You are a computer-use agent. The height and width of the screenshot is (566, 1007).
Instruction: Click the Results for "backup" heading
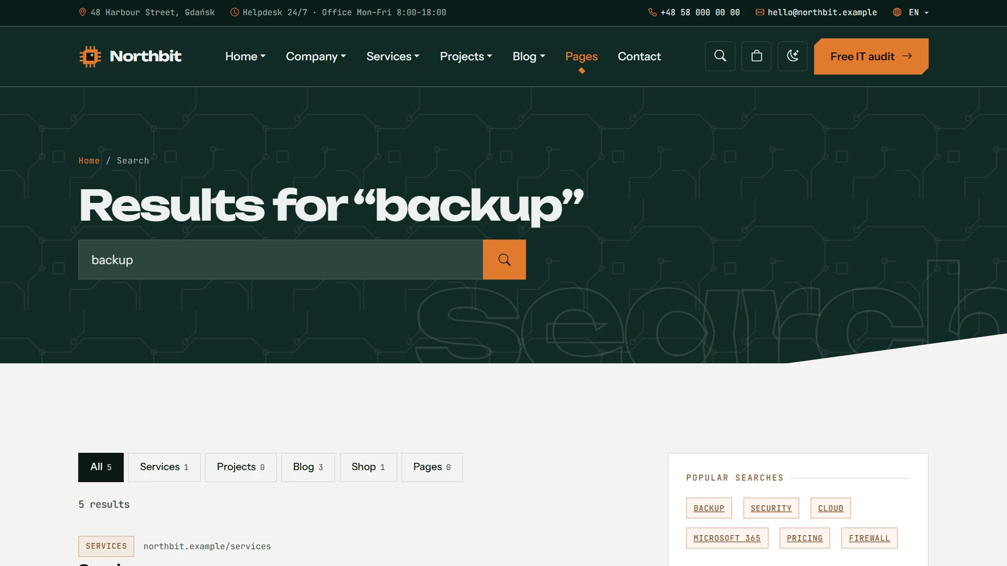point(331,206)
